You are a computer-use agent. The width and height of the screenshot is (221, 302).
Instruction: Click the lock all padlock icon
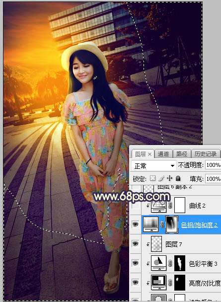pyautogui.click(x=178, y=178)
